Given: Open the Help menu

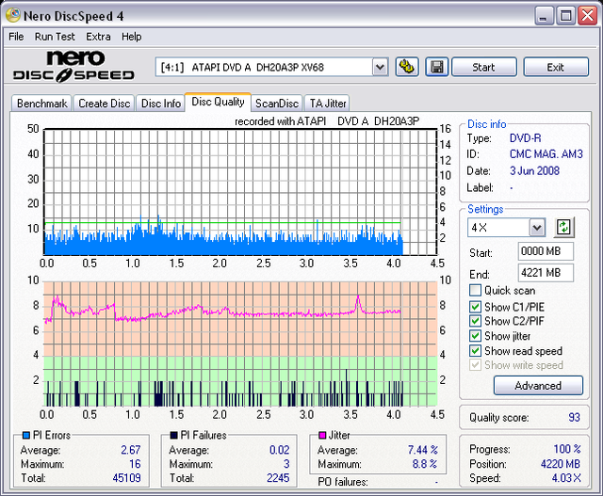Looking at the screenshot, I should tap(132, 37).
